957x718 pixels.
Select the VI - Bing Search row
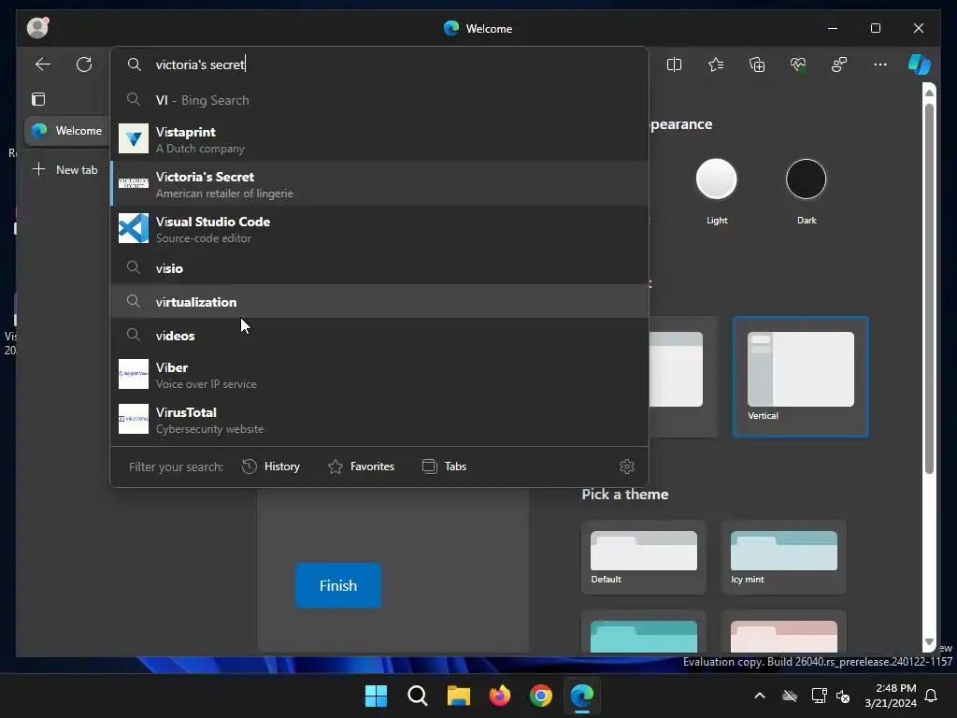[x=379, y=100]
